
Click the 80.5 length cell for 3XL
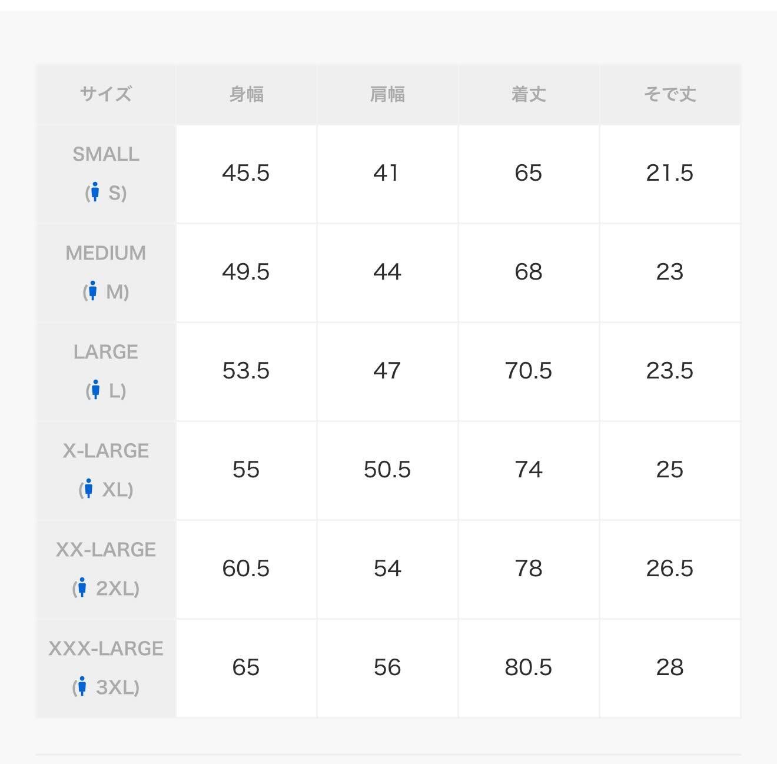pyautogui.click(x=529, y=668)
